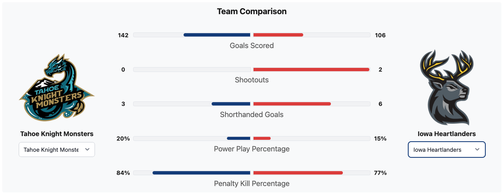Click the blue Goals Scored bar
The width and height of the screenshot is (504, 195).
pos(217,35)
